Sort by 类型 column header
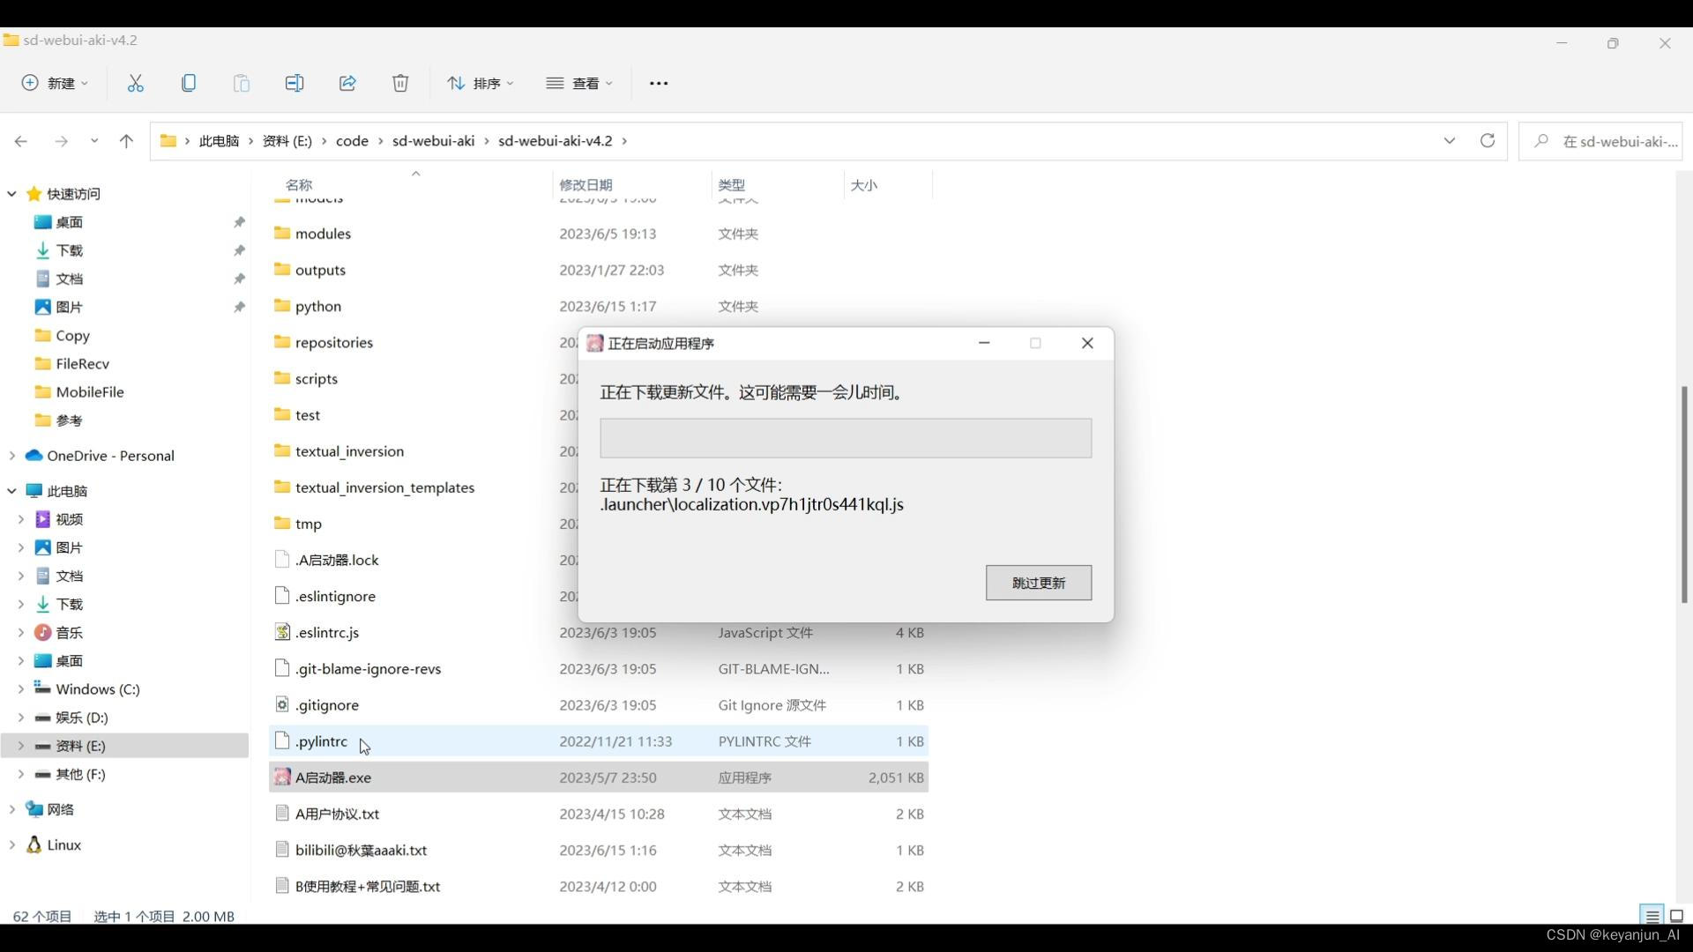Screen dimensions: 1693x952 [731, 185]
